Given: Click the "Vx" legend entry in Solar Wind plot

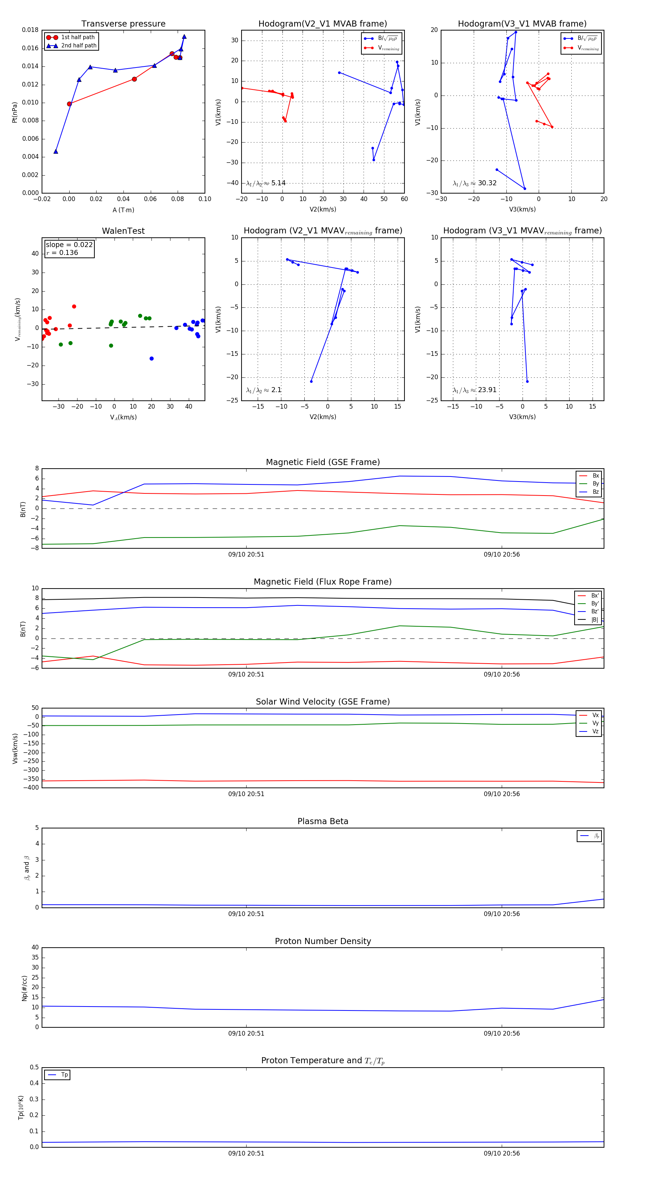Looking at the screenshot, I should click(x=589, y=715).
